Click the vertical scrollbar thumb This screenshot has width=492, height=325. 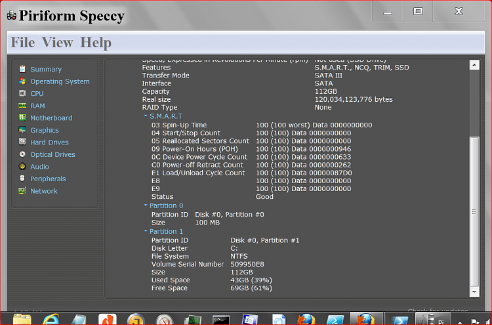coord(474,211)
